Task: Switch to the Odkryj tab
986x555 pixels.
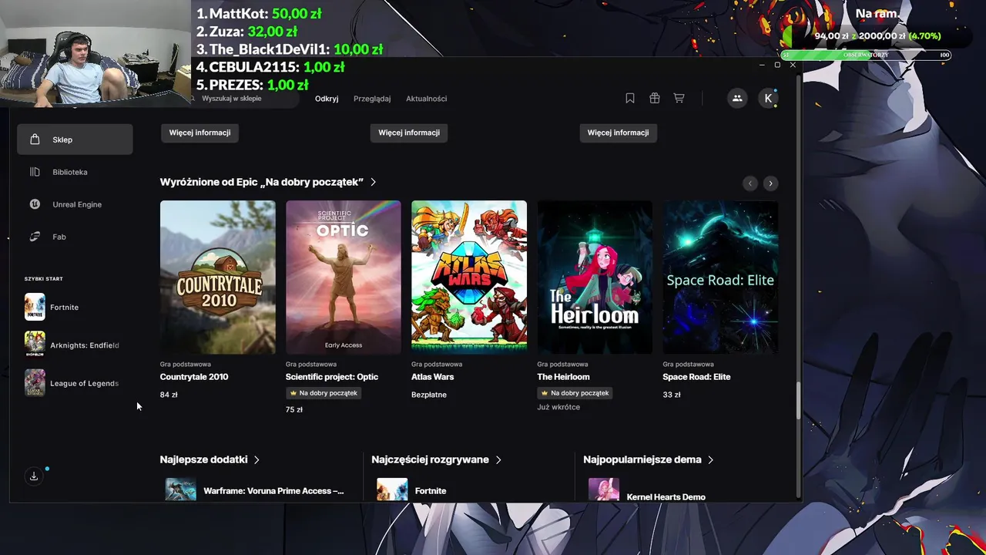Action: pyautogui.click(x=327, y=99)
